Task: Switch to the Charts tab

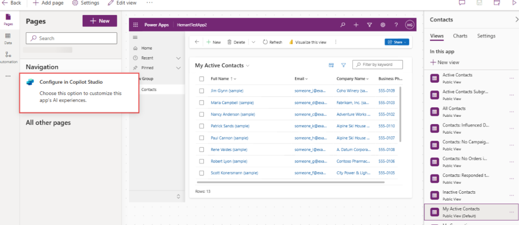Action: (460, 36)
